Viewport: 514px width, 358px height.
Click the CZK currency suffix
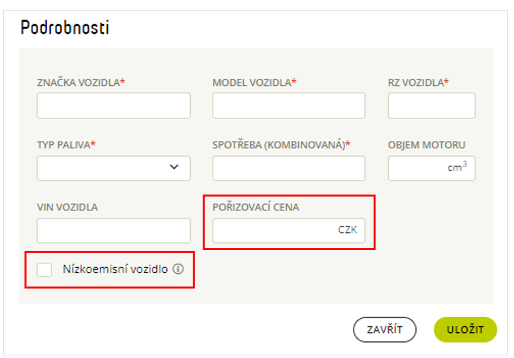[x=348, y=230]
